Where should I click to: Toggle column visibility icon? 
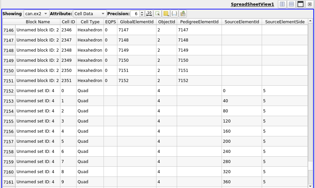166,14
